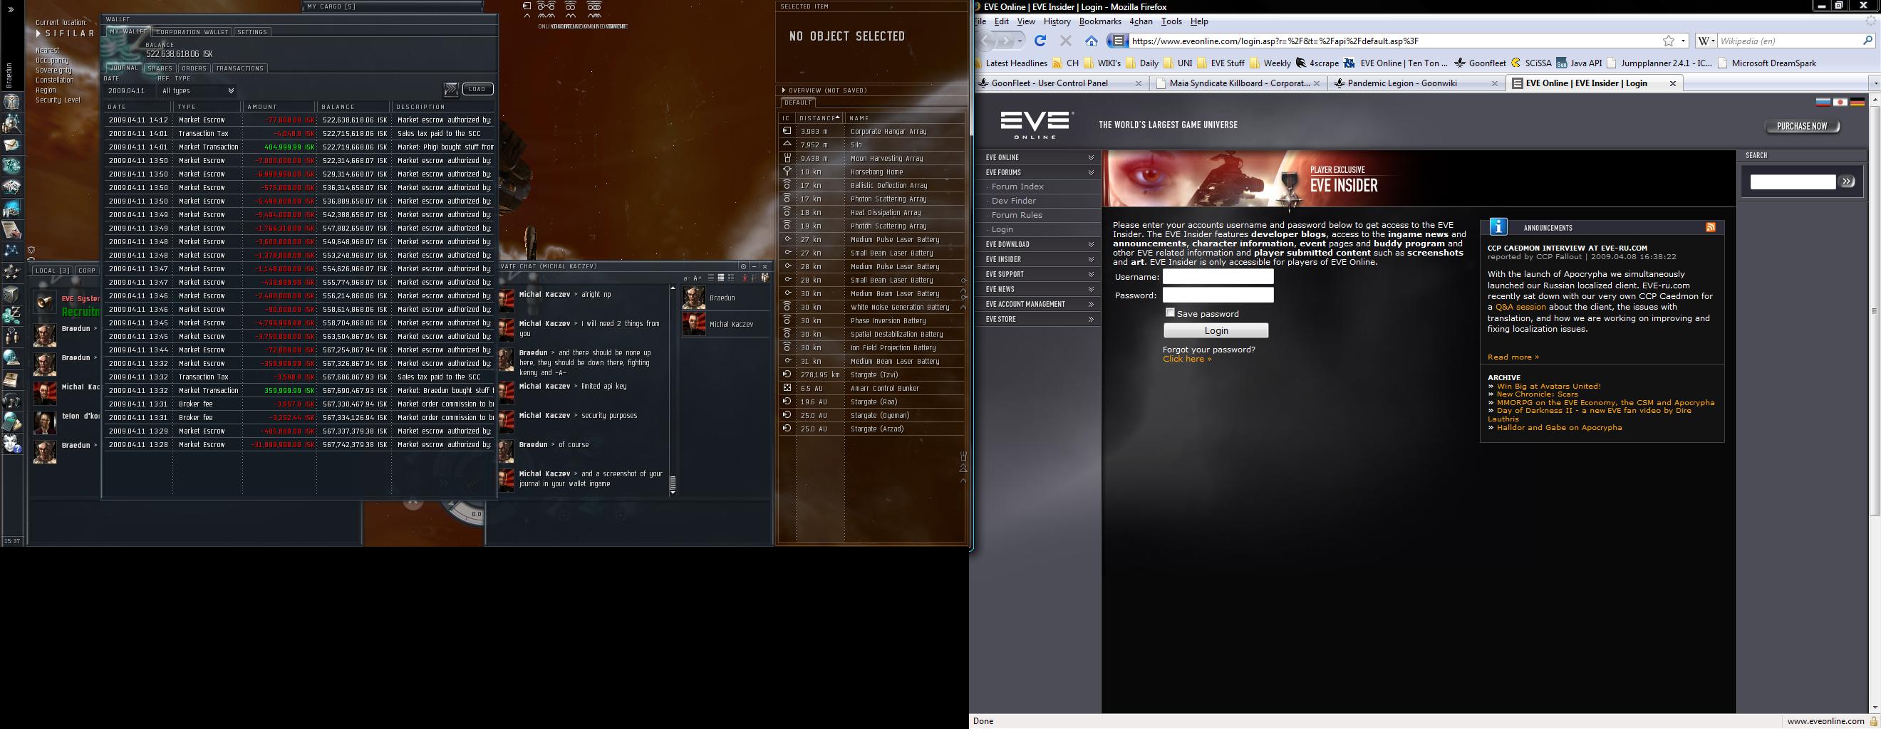1881x729 pixels.
Task: Expand the EVE Online site menu section
Action: pyautogui.click(x=1091, y=157)
